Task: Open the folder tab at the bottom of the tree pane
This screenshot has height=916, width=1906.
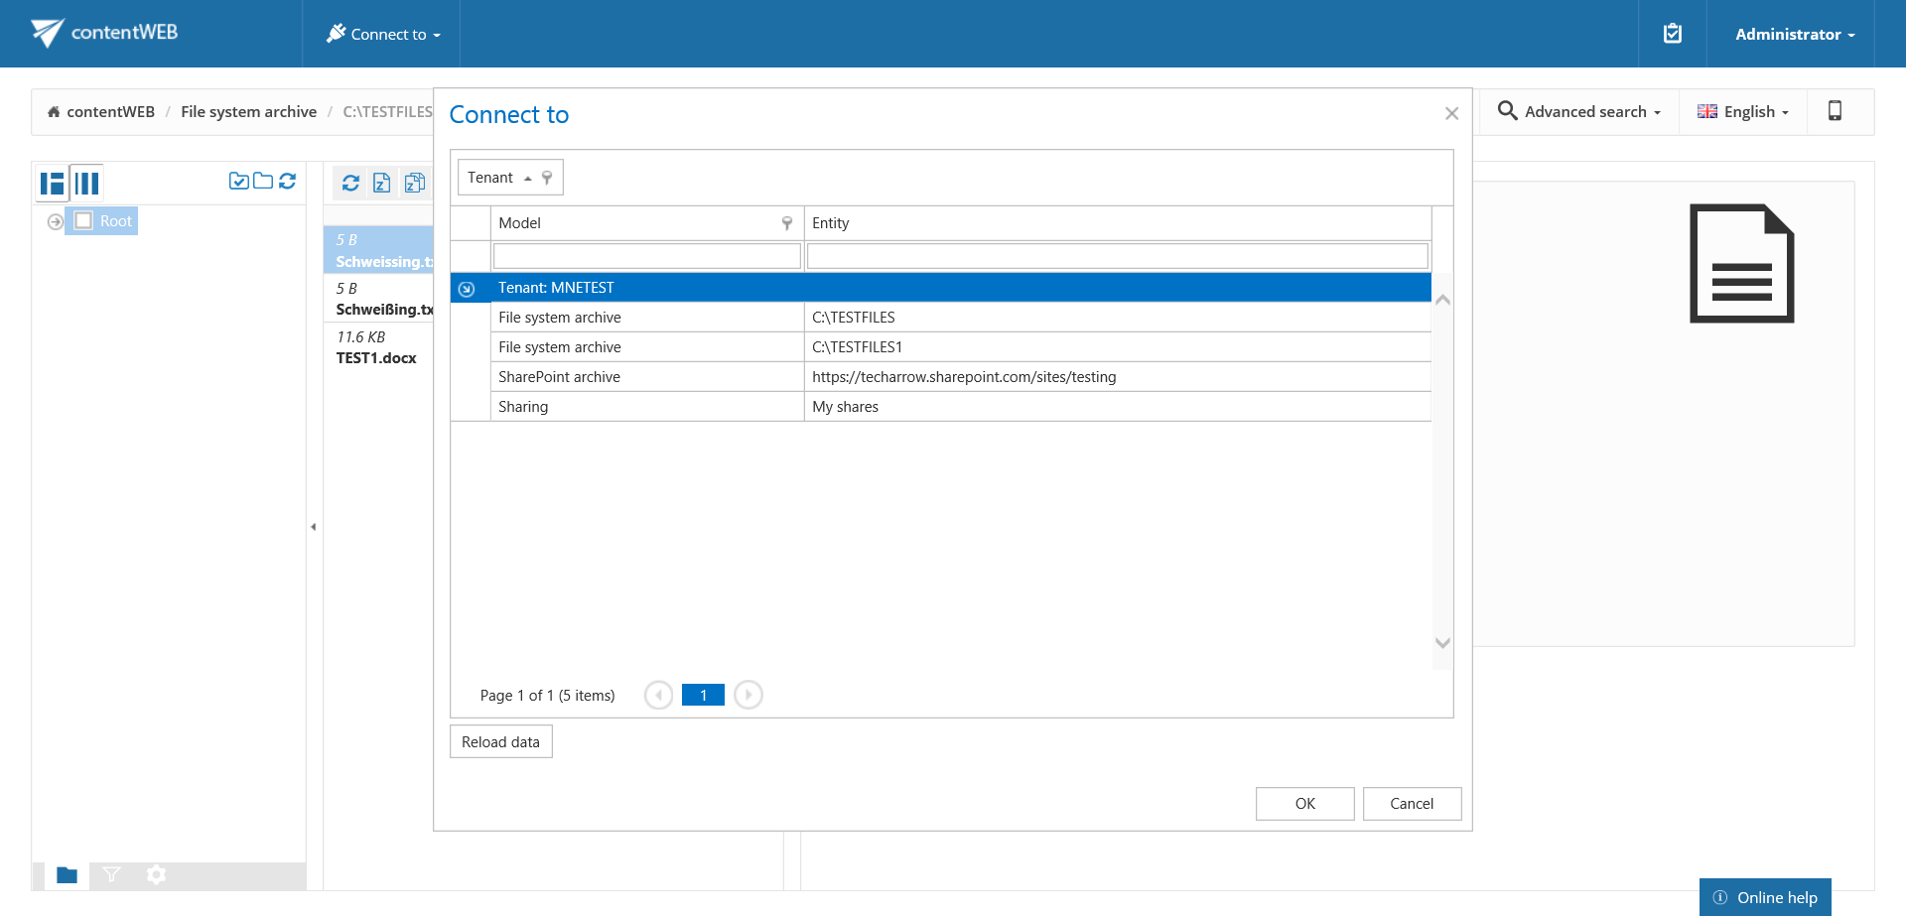Action: (67, 874)
